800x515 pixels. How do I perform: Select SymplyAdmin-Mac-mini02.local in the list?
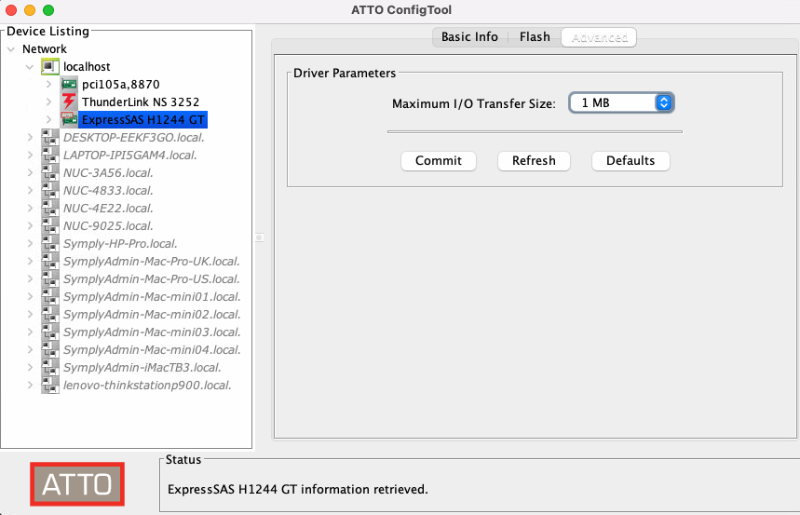(x=152, y=315)
